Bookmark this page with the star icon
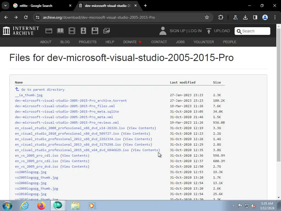This screenshot has width=281, height=211. click(207, 17)
